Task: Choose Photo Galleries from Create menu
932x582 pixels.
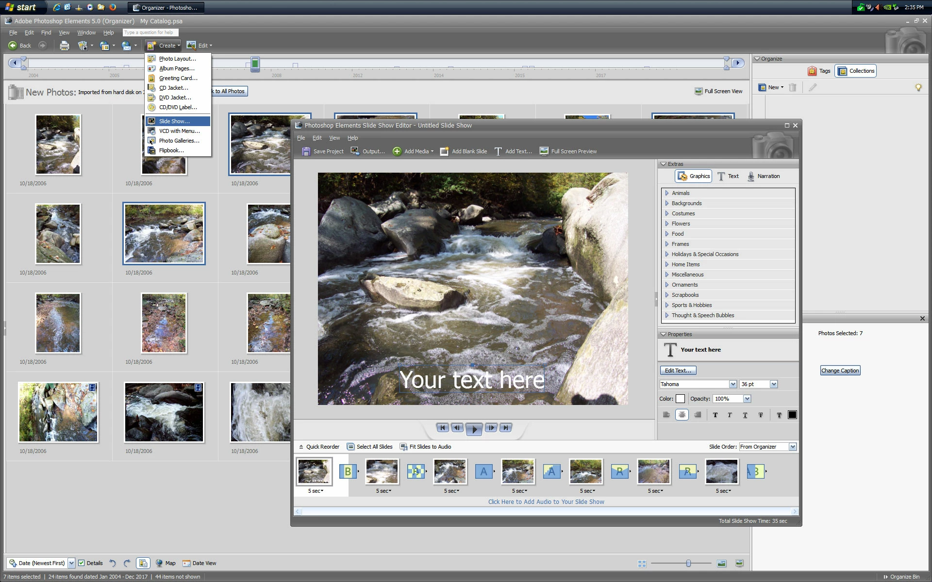Action: (x=179, y=141)
